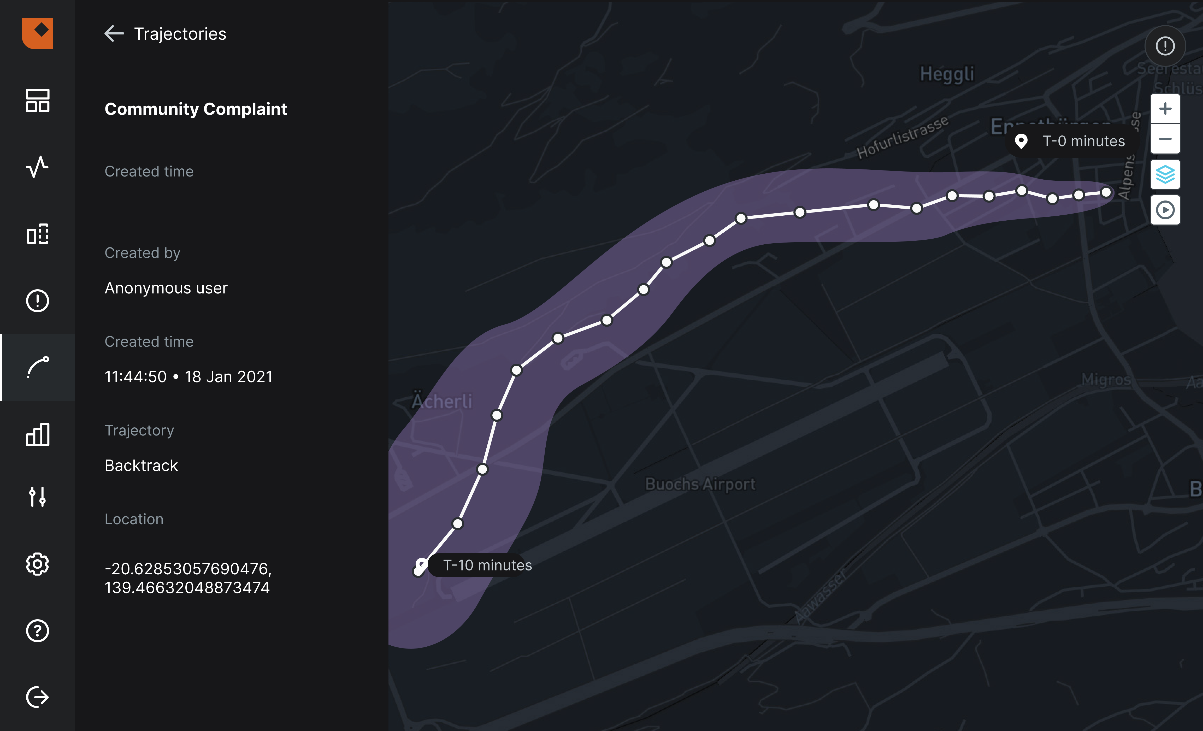Click the Trajectories header title

pyautogui.click(x=180, y=34)
